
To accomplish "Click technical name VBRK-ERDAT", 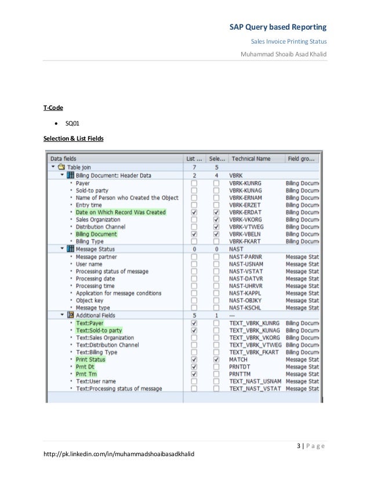I will [245, 213].
